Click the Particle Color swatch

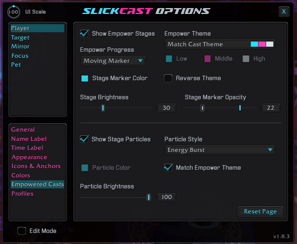pyautogui.click(x=85, y=168)
